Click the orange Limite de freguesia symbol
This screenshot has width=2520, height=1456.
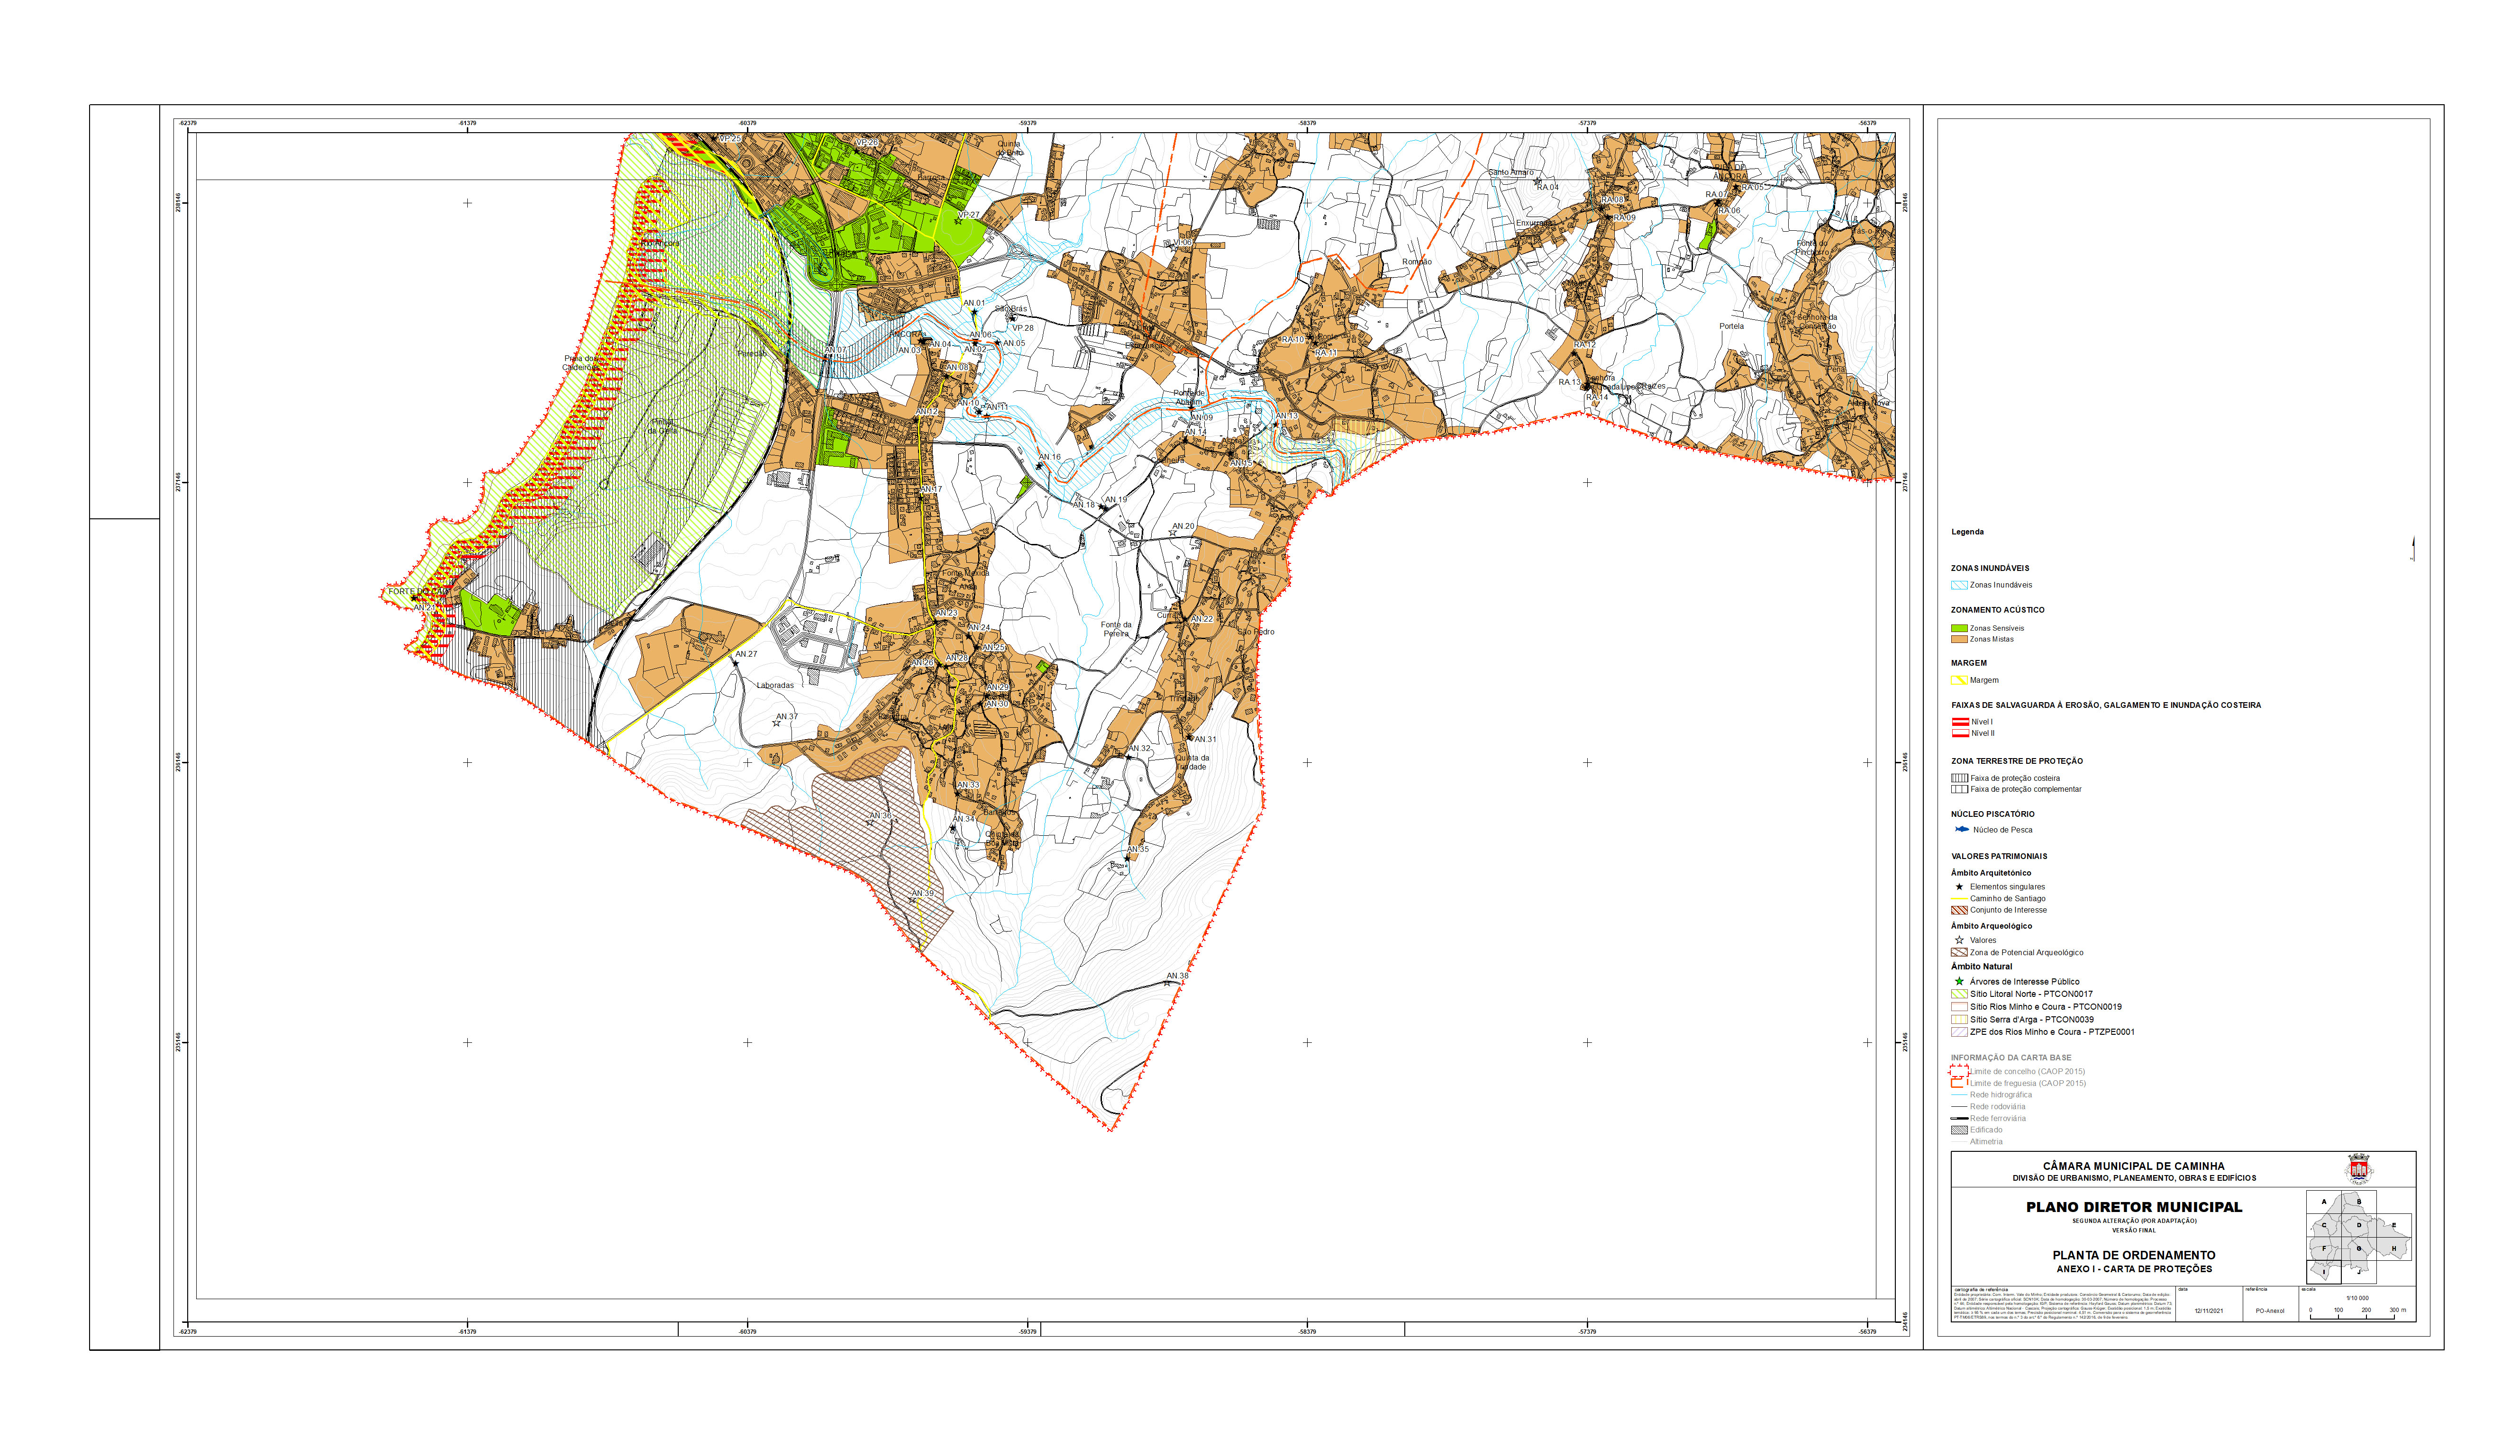click(x=1959, y=1083)
